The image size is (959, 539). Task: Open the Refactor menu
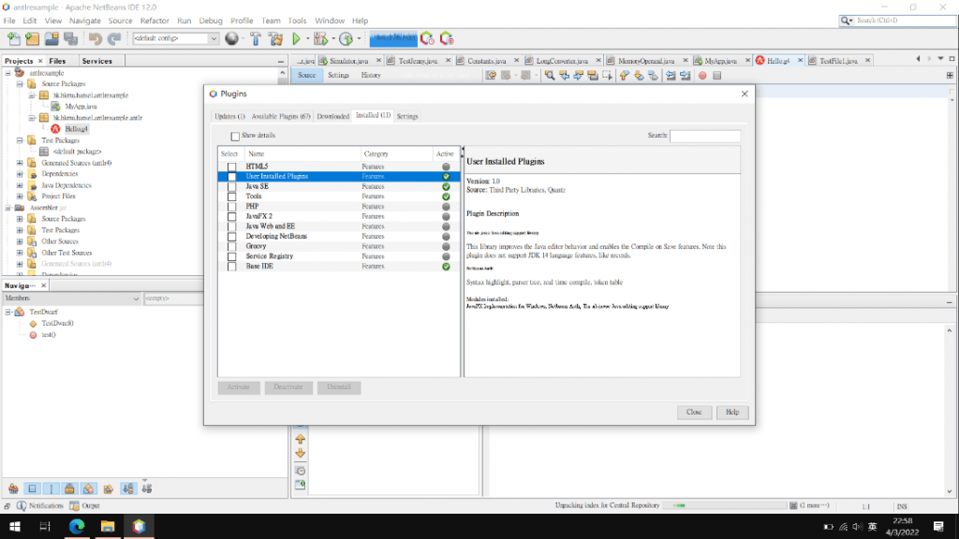pyautogui.click(x=155, y=20)
